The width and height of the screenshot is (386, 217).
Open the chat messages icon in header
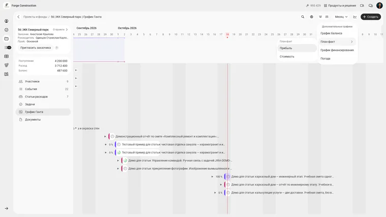370,6
